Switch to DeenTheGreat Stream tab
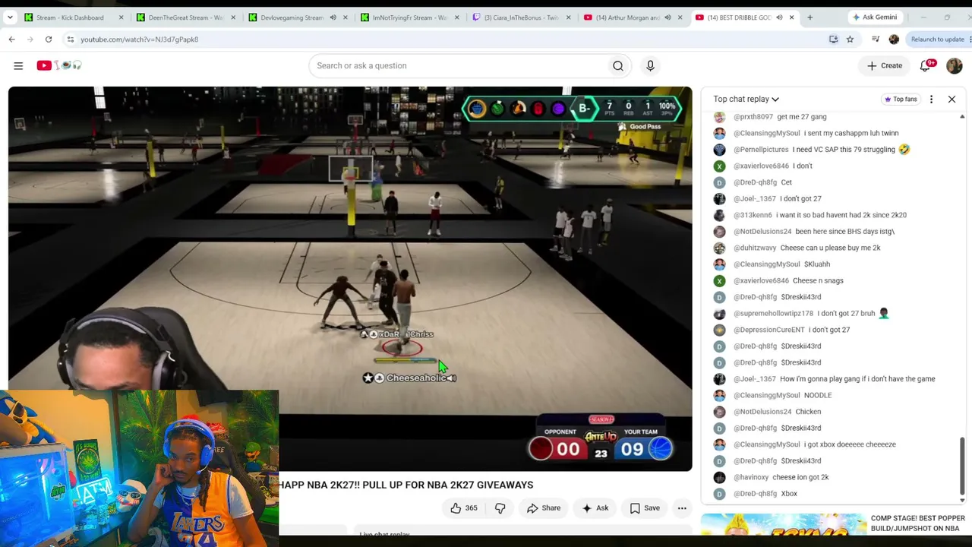The height and width of the screenshot is (547, 972). (x=185, y=17)
